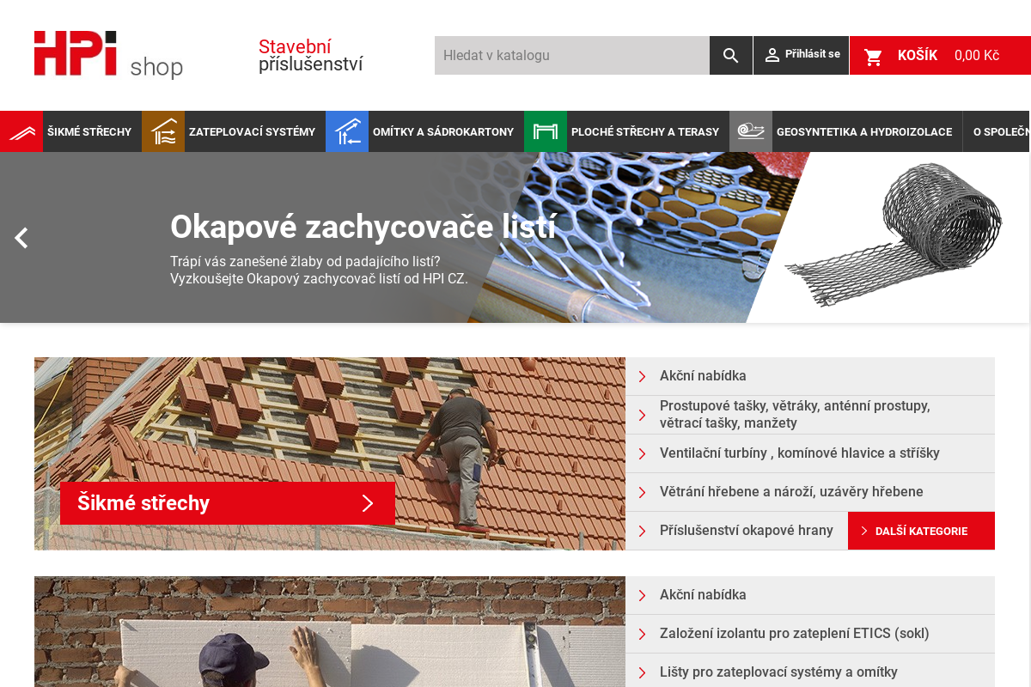Click the brown insulation systems icon

(x=163, y=132)
